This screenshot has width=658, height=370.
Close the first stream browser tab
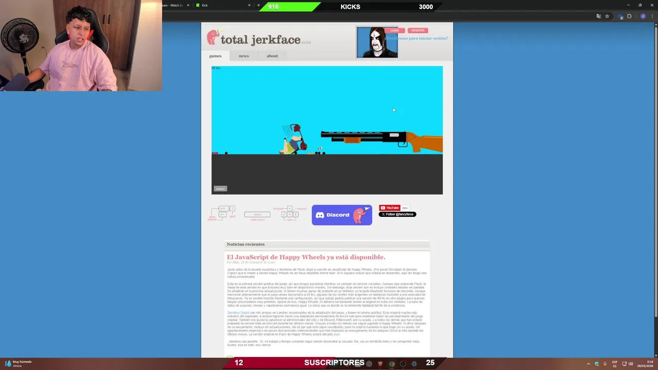pyautogui.click(x=188, y=5)
